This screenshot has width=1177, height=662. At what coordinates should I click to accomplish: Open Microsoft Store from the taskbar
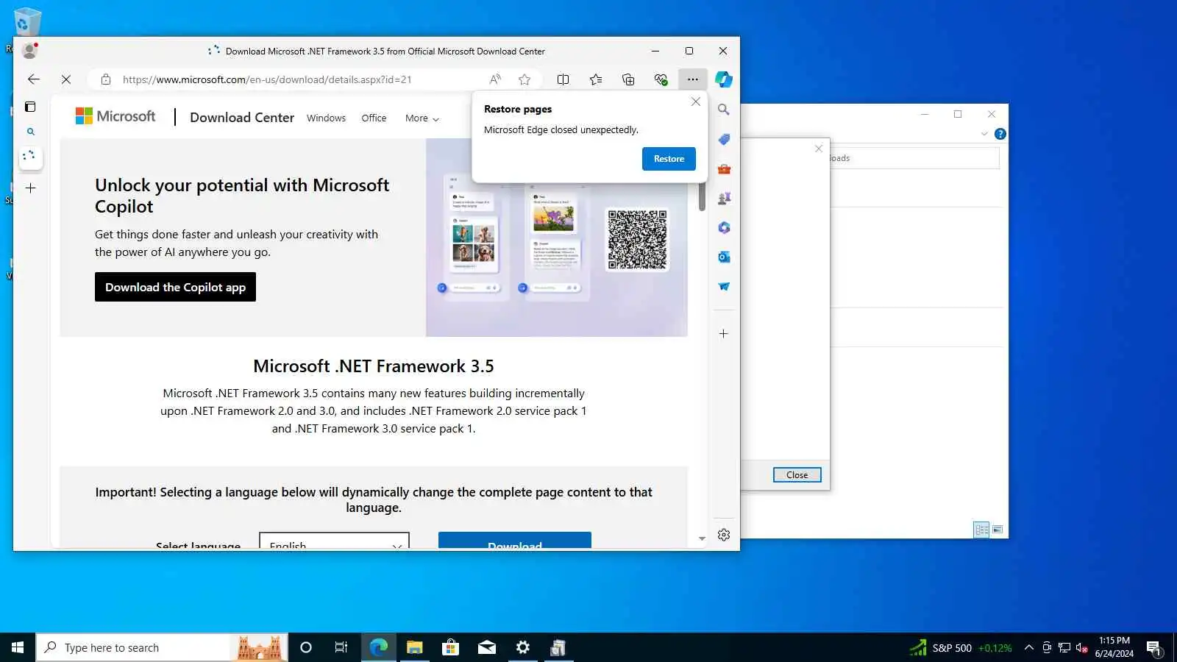point(450,647)
